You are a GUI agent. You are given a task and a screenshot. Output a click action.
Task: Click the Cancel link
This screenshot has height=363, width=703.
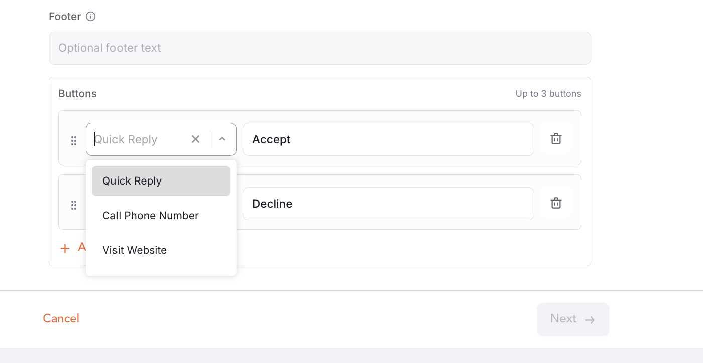61,318
